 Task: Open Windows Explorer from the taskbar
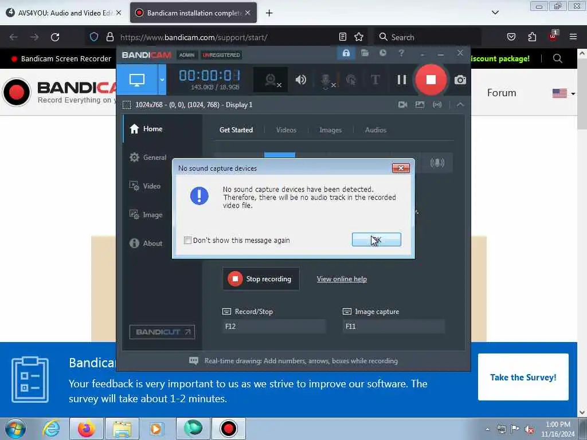122,429
